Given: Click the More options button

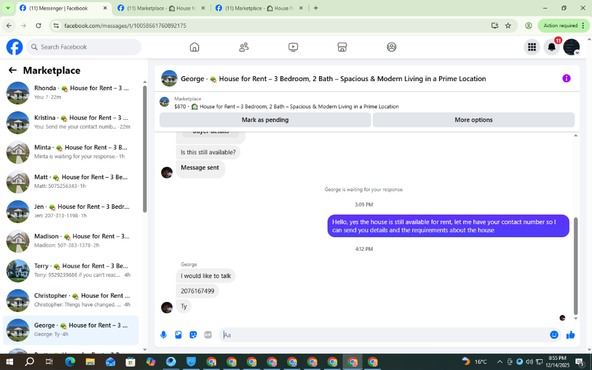Looking at the screenshot, I should point(473,120).
